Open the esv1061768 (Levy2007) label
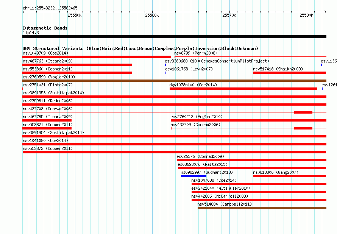Screen dimensions: 337x234 (189, 69)
